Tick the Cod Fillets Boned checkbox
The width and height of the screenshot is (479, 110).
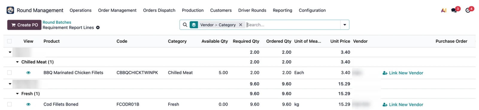click(x=10, y=104)
